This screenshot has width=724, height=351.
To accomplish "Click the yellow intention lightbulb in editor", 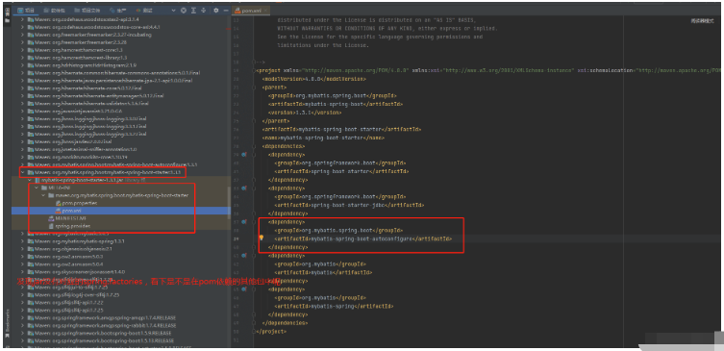I will tap(261, 238).
